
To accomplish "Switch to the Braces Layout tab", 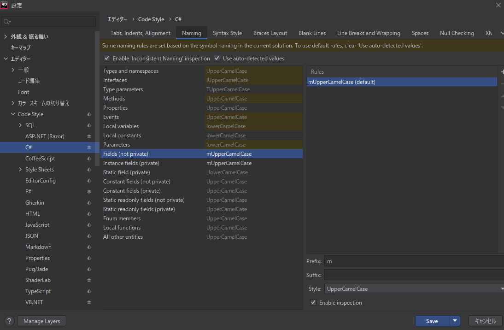I will [270, 33].
